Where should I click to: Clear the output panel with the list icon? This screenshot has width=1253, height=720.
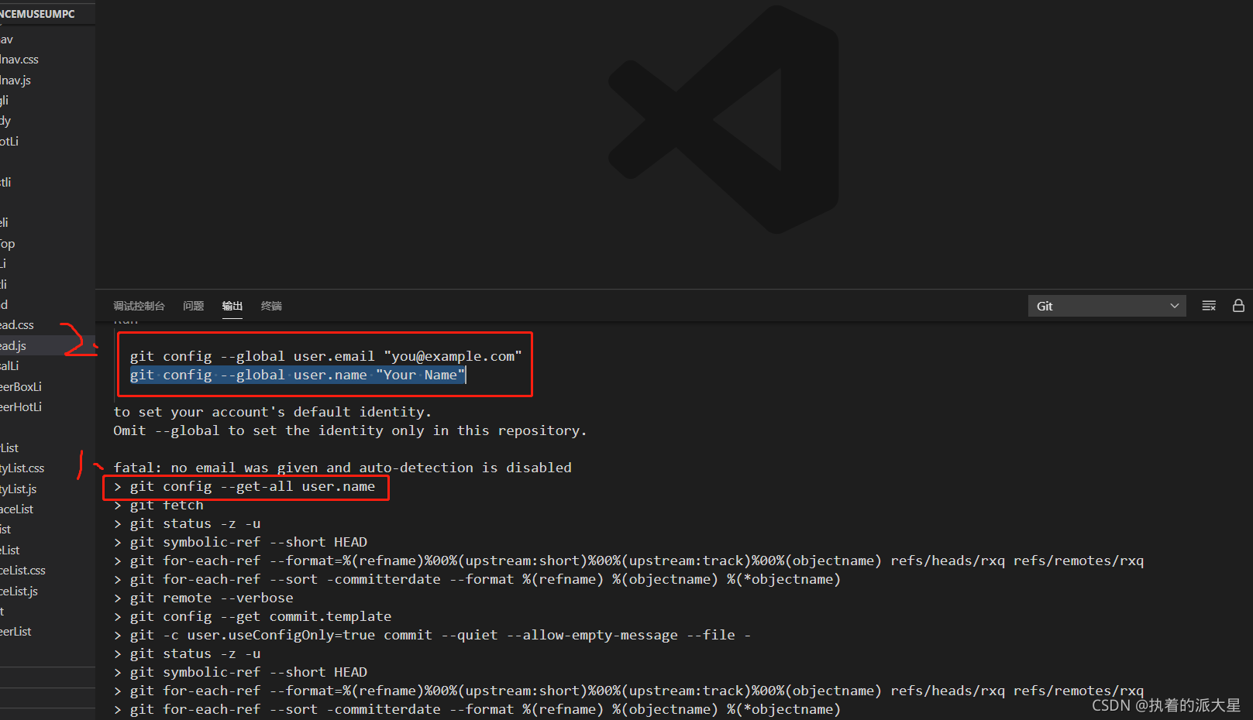(x=1209, y=306)
